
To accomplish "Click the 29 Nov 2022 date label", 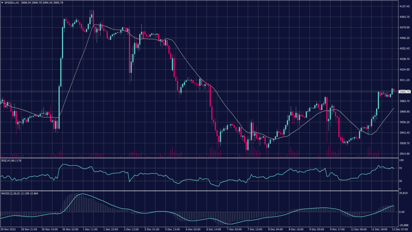I will (9, 229).
